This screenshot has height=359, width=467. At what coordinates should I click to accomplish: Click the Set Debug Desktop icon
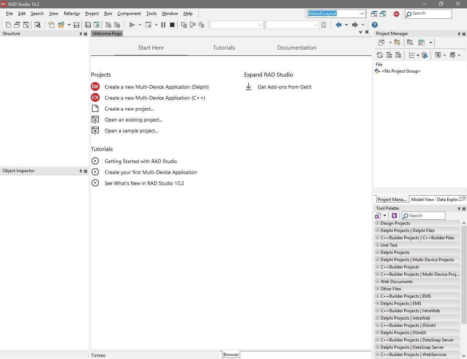click(x=383, y=14)
